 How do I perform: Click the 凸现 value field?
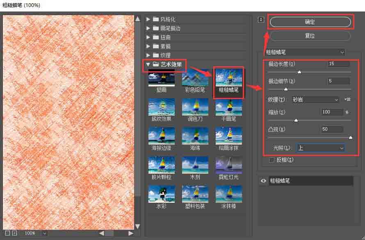(332, 129)
